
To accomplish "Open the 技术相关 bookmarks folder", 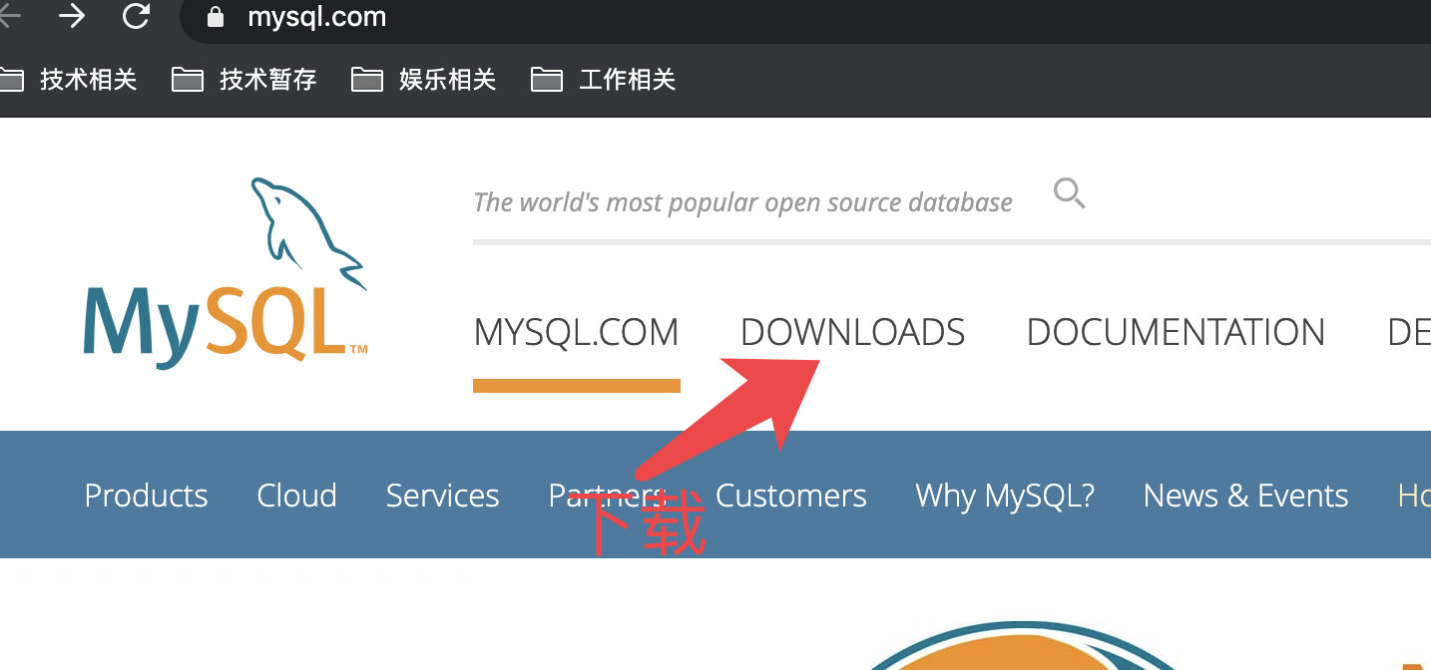I will coord(68,80).
